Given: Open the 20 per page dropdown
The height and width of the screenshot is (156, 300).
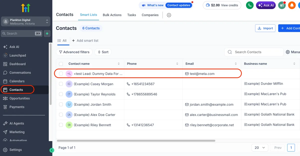Looking at the screenshot, I should (260, 148).
